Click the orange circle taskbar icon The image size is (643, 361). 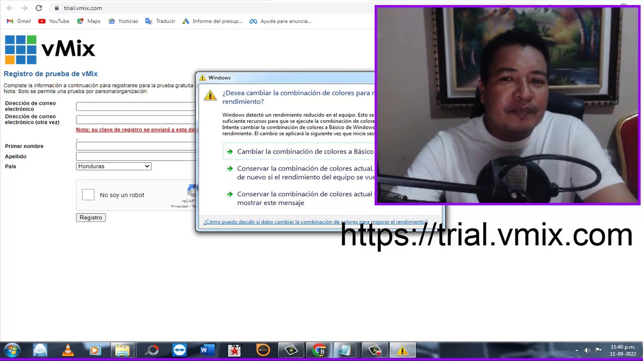pyautogui.click(x=263, y=350)
